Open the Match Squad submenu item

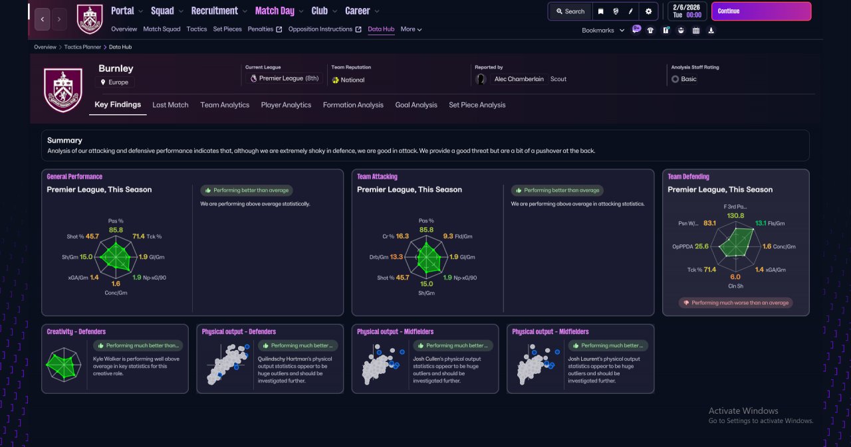coord(162,29)
